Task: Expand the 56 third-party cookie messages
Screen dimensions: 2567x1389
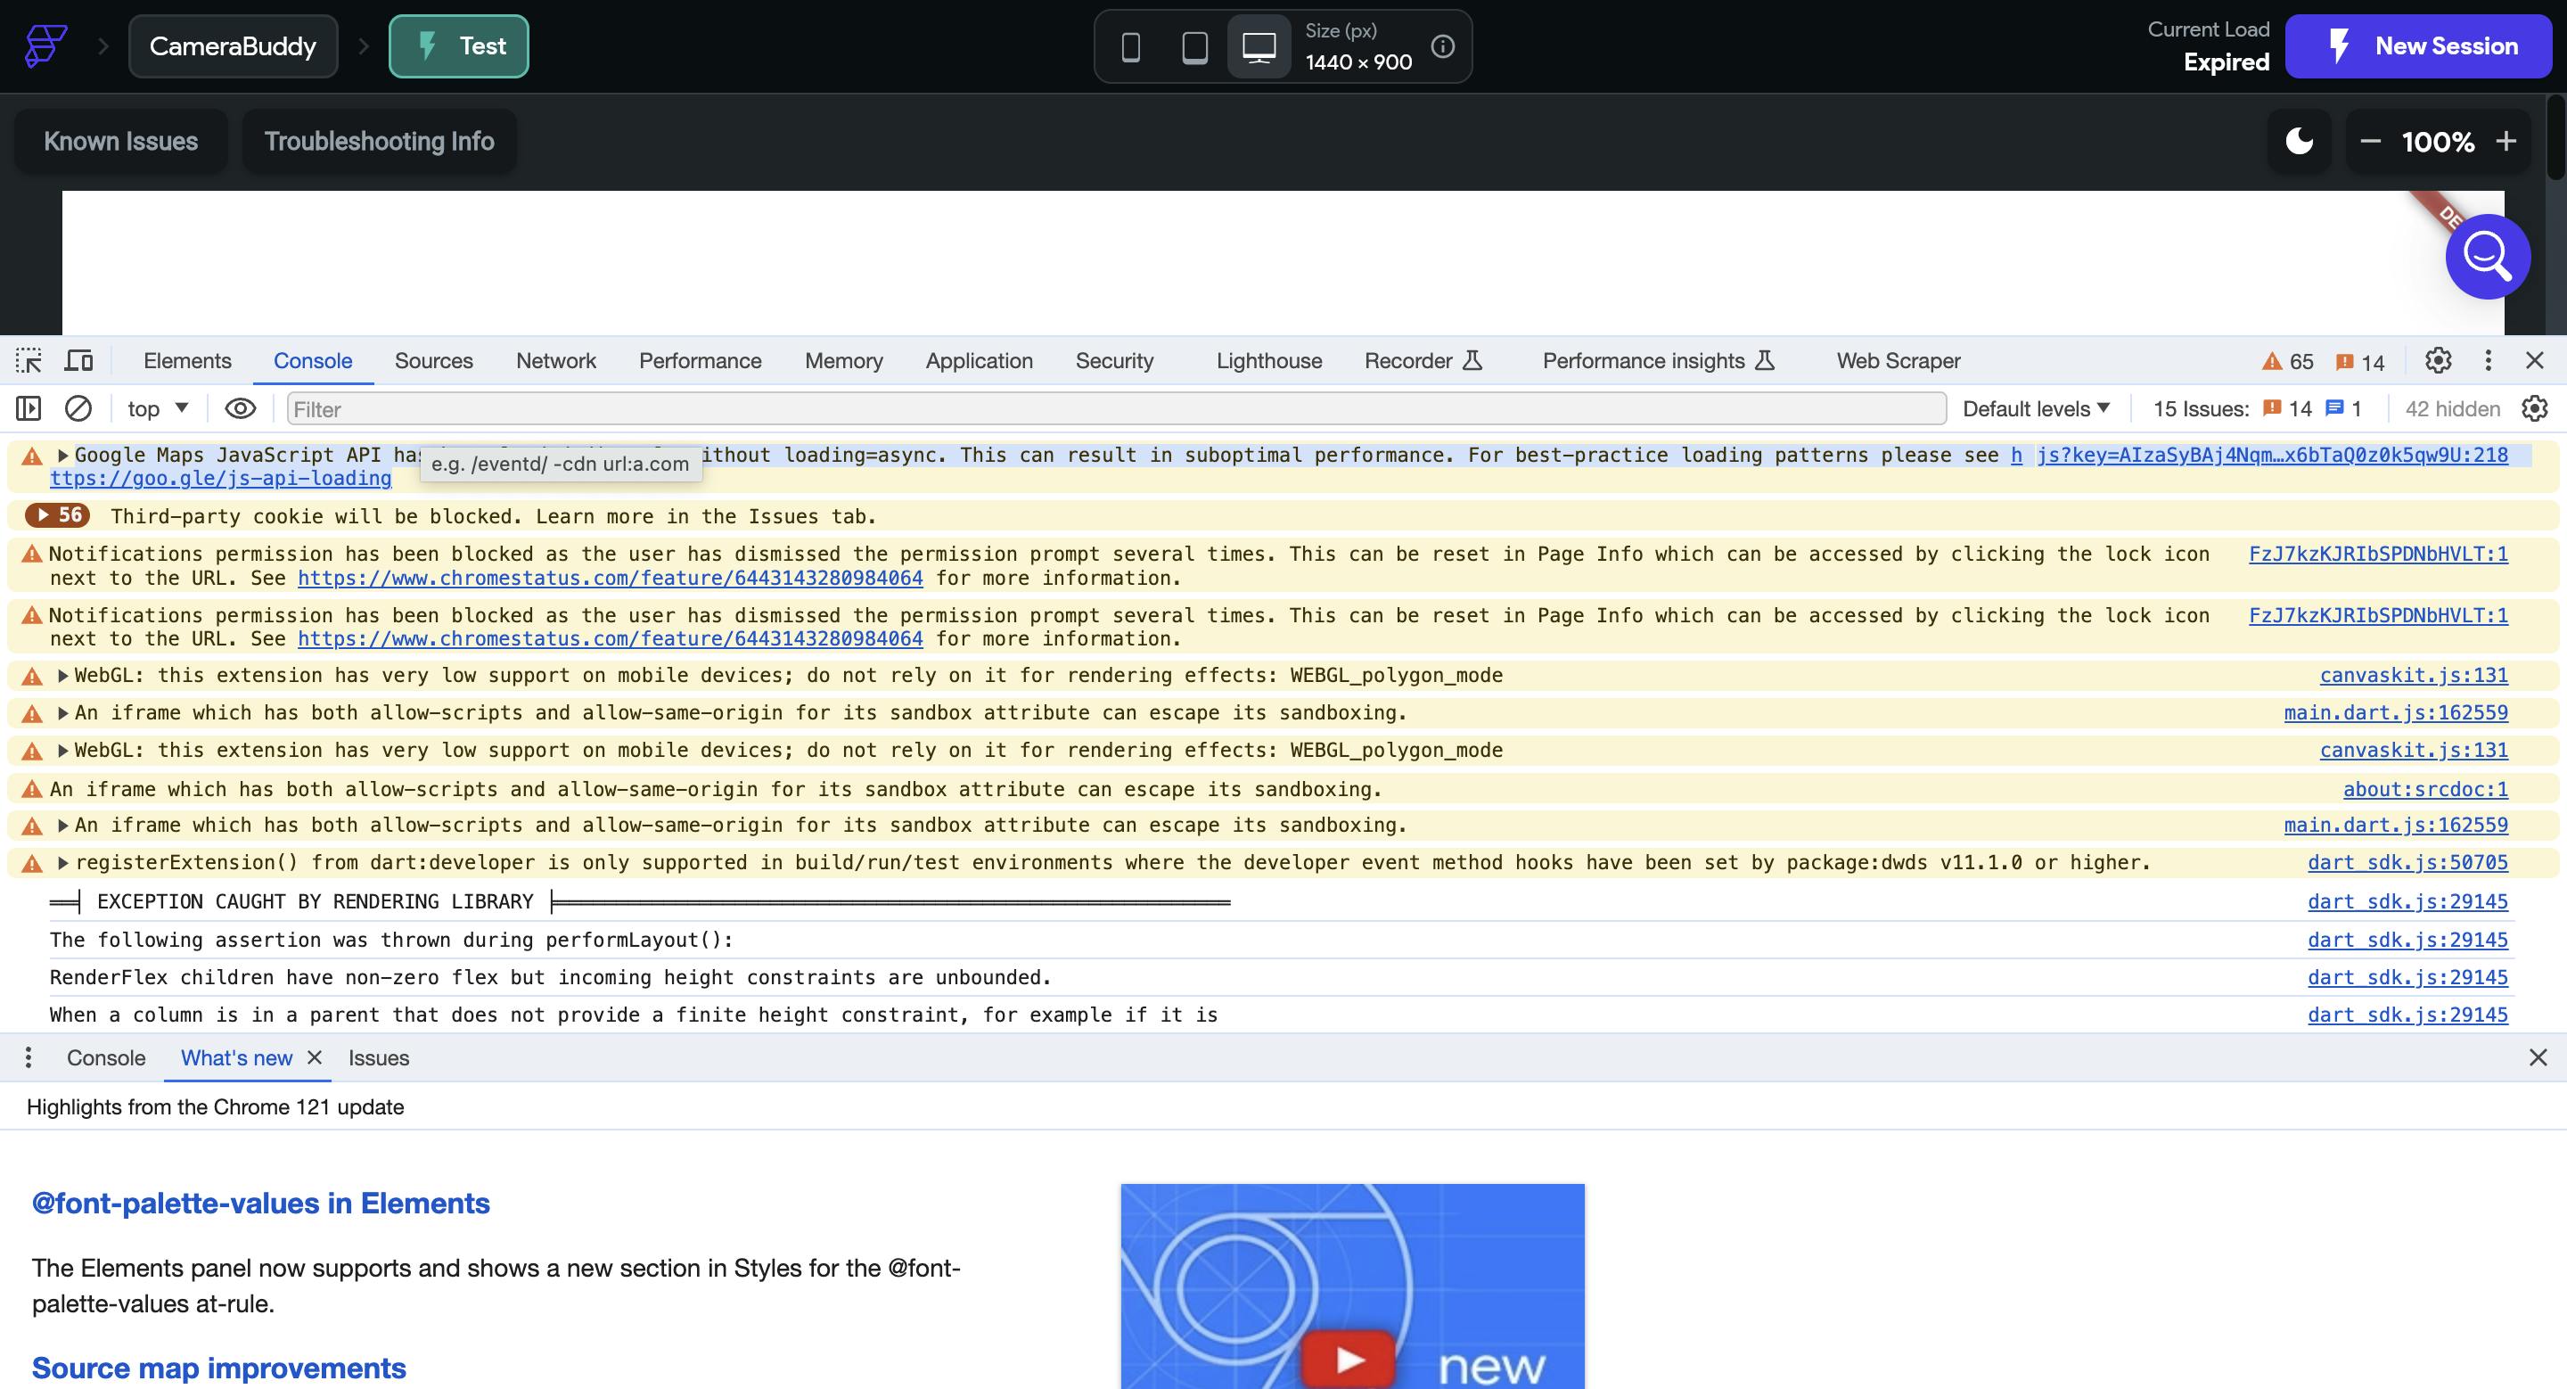Action: [x=58, y=515]
